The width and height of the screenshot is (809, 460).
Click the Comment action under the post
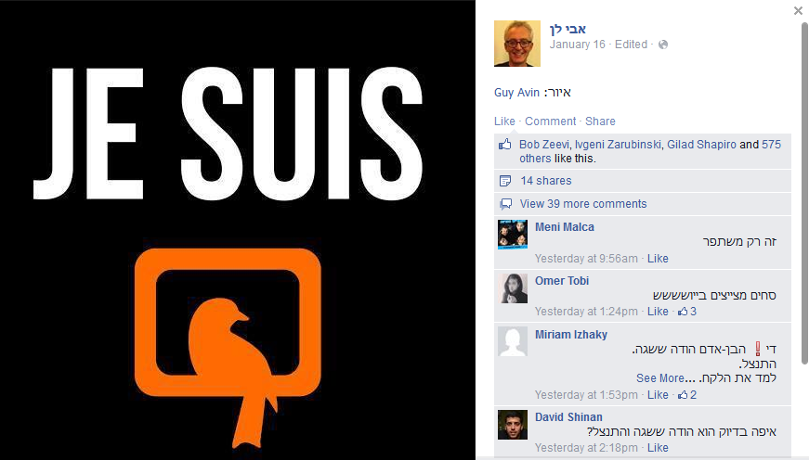coord(550,121)
